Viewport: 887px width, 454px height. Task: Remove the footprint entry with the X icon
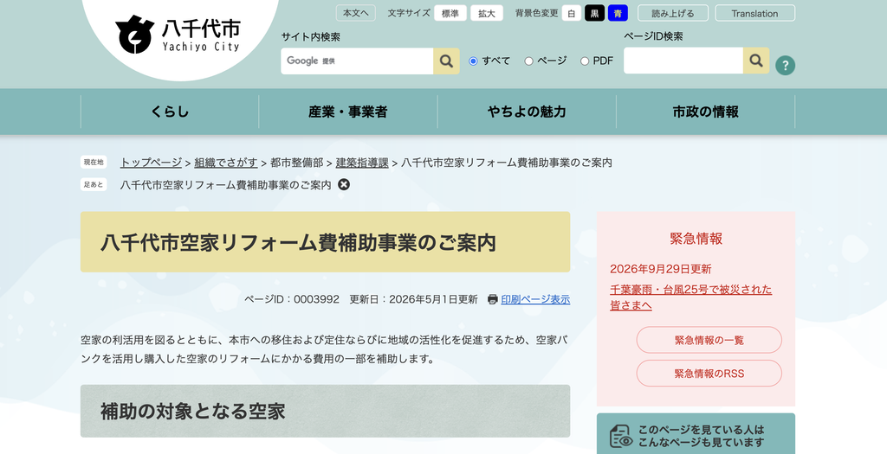click(x=344, y=185)
